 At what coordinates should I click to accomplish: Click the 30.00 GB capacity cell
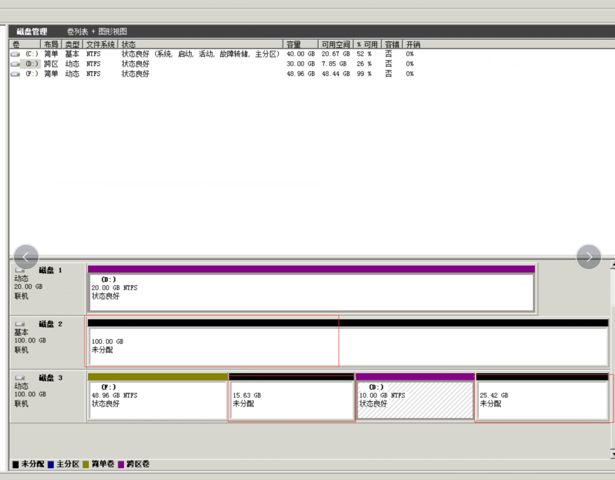pos(301,64)
